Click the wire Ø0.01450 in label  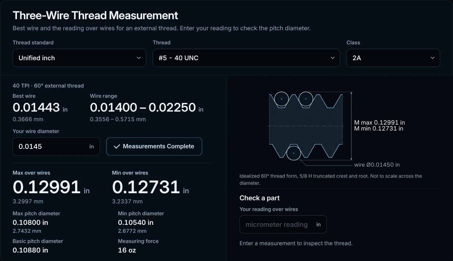pyautogui.click(x=377, y=165)
